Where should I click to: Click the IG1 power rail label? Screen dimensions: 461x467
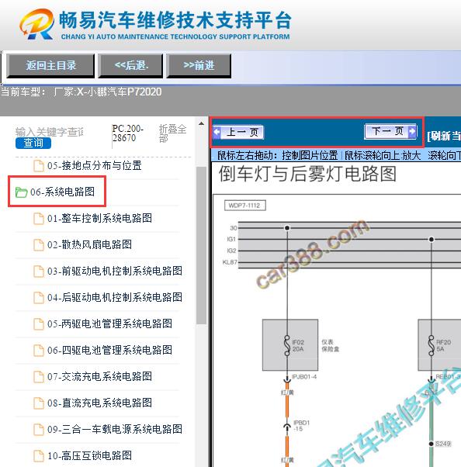231,239
